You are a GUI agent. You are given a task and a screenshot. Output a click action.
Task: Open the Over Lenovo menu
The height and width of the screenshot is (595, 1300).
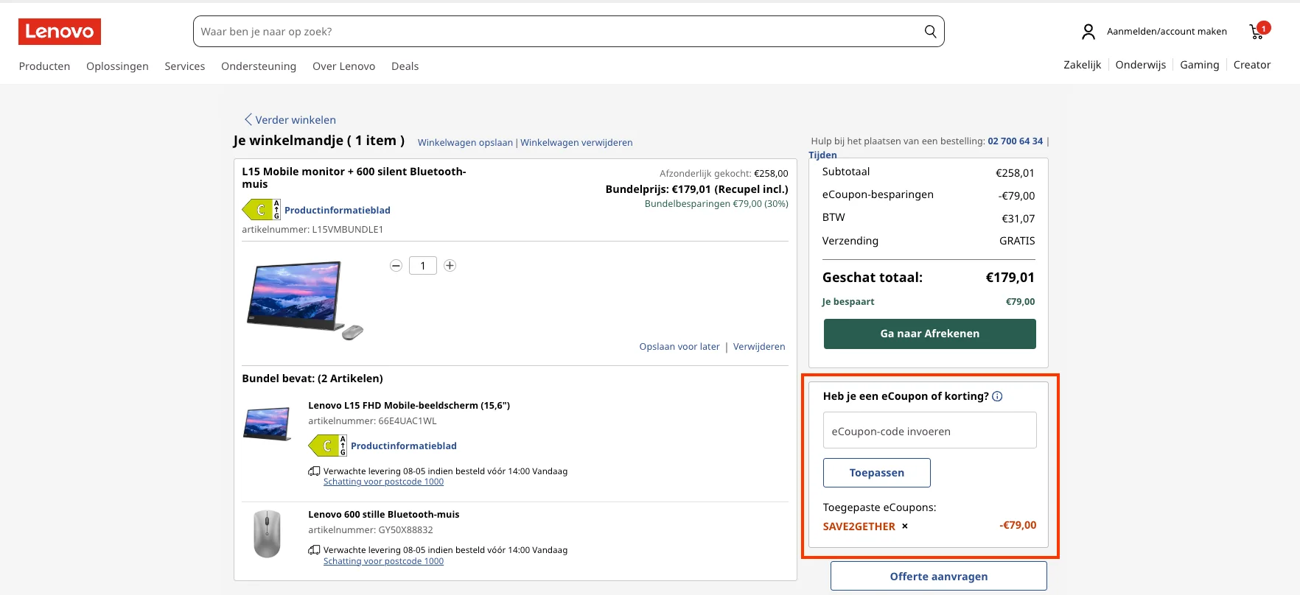point(343,66)
